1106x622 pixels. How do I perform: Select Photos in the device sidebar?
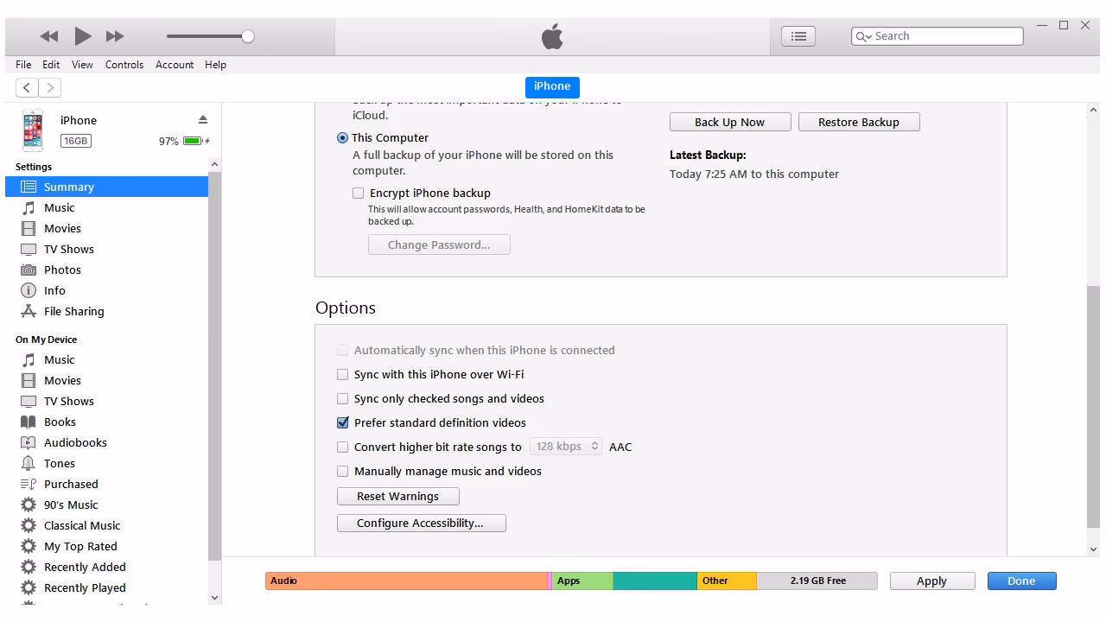64,270
